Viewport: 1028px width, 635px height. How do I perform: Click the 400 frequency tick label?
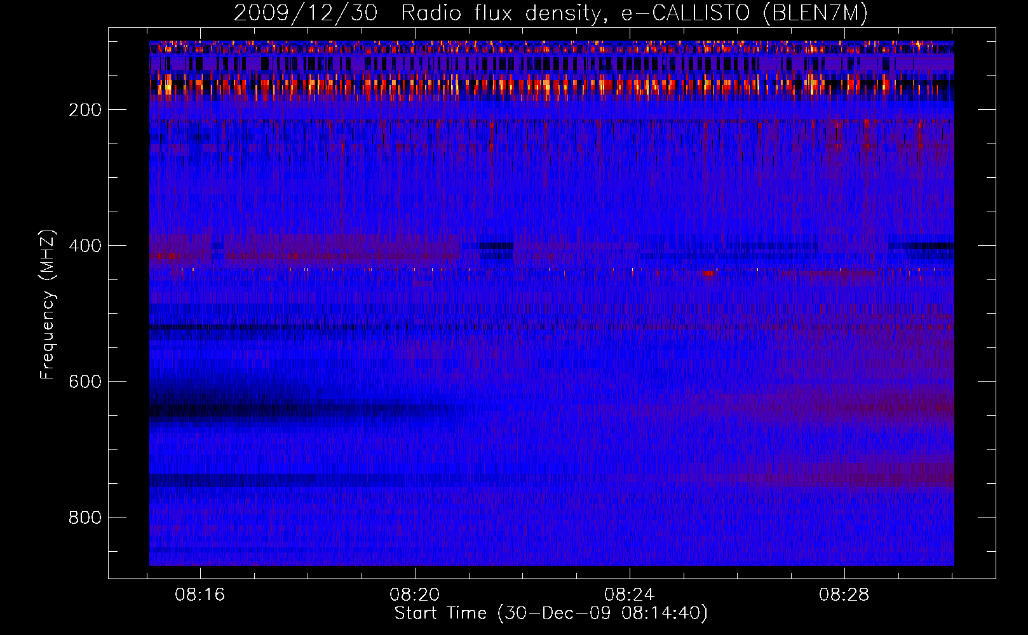[85, 246]
